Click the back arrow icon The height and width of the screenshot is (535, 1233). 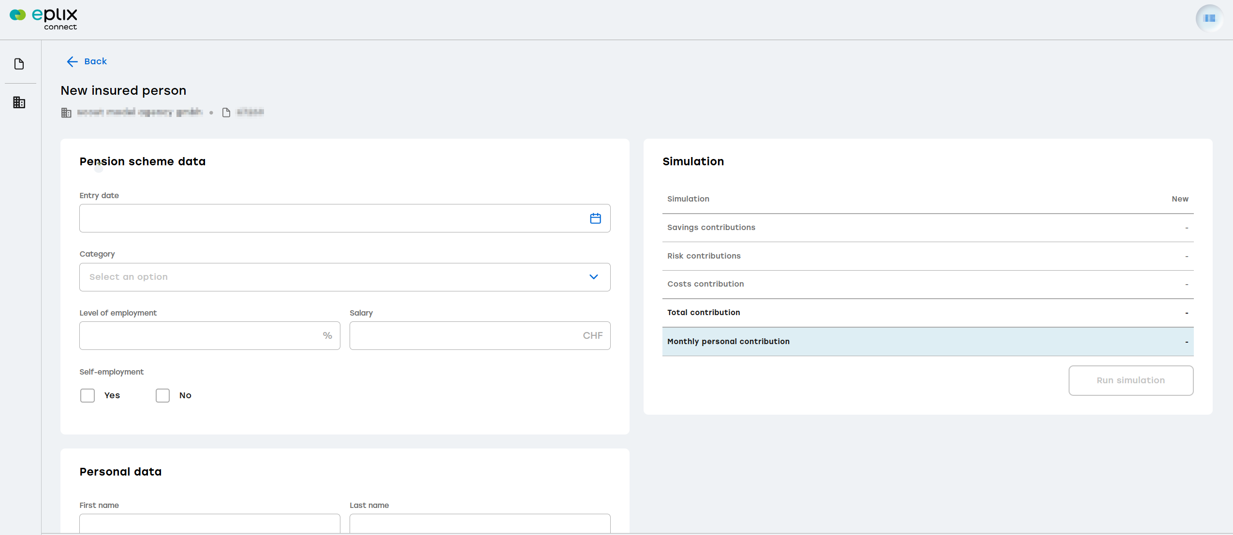coord(72,61)
